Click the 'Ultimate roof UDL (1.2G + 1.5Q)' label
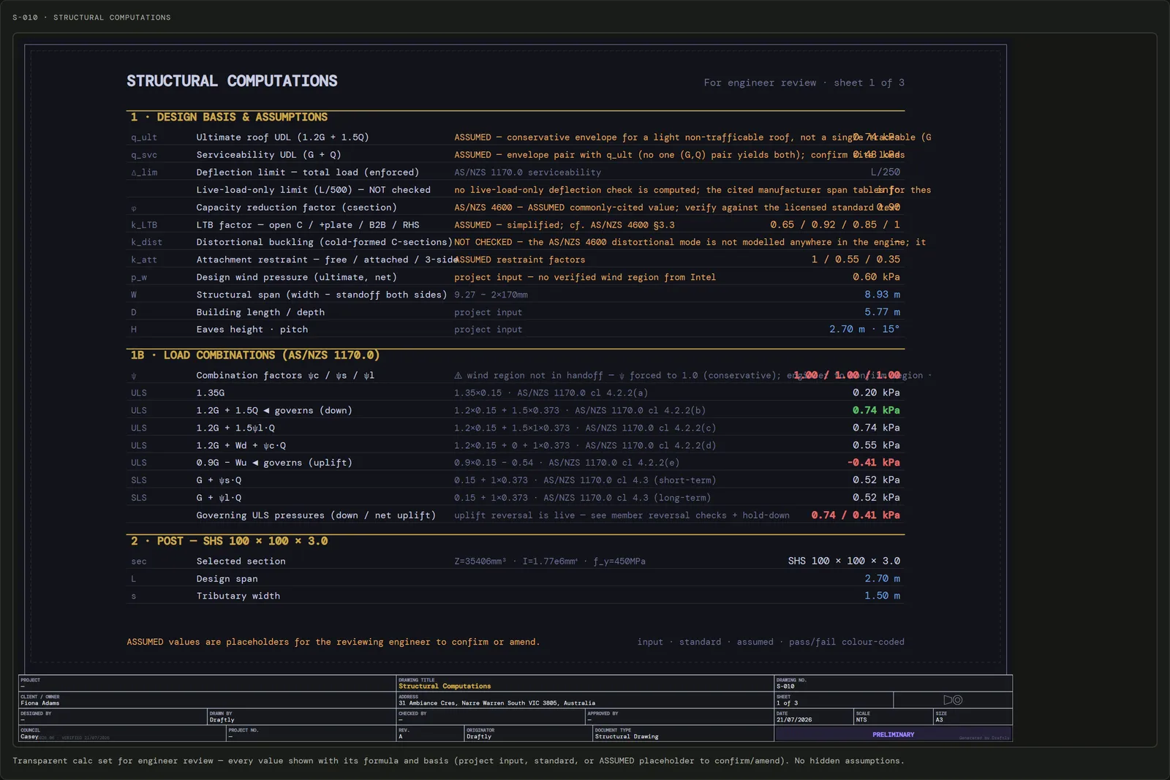 click(x=282, y=137)
